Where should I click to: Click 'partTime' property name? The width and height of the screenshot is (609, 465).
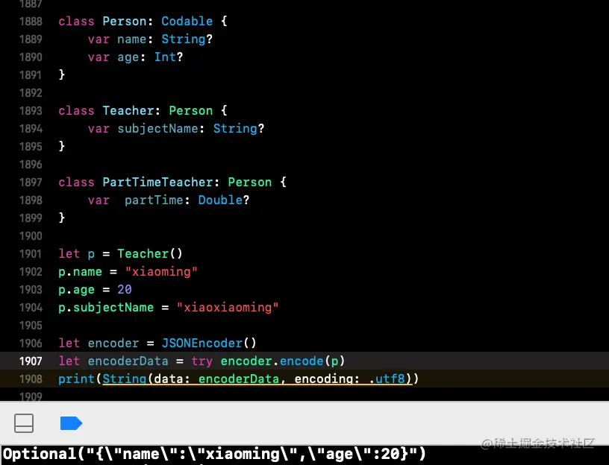(154, 200)
